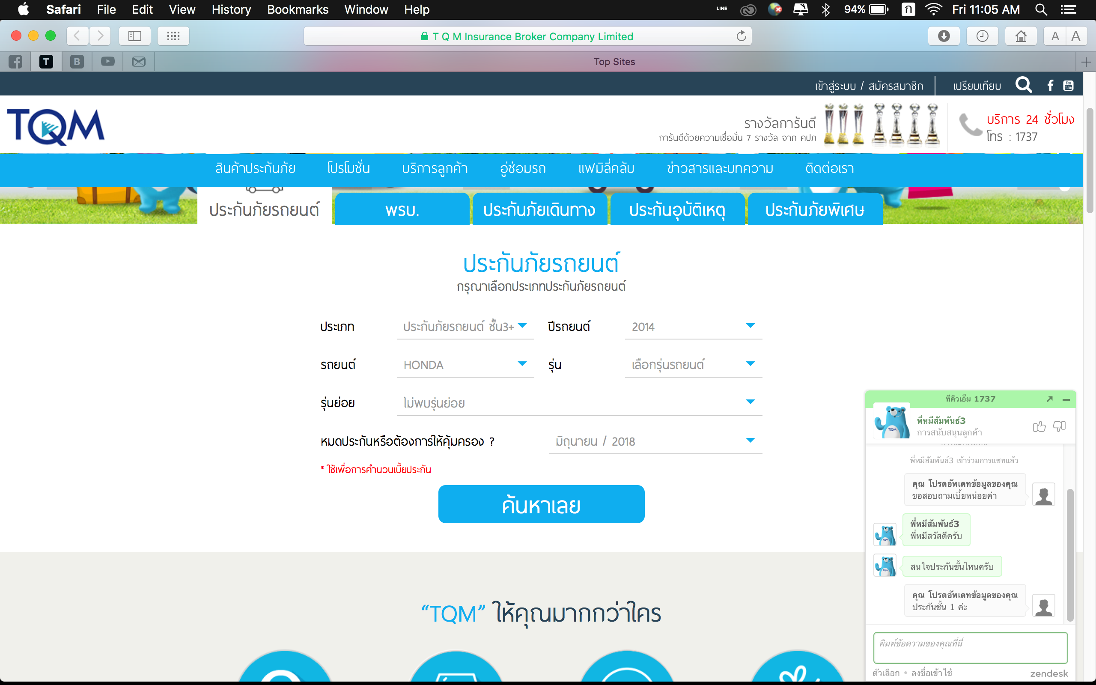The height and width of the screenshot is (685, 1096).
Task: Rate chat good with thumbs up
Action: pyautogui.click(x=1039, y=426)
